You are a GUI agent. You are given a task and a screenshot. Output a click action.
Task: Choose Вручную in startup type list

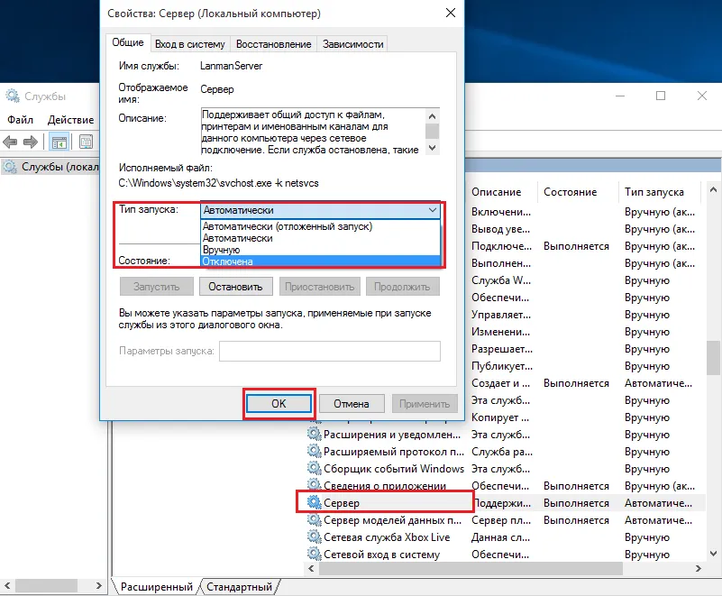pos(321,250)
